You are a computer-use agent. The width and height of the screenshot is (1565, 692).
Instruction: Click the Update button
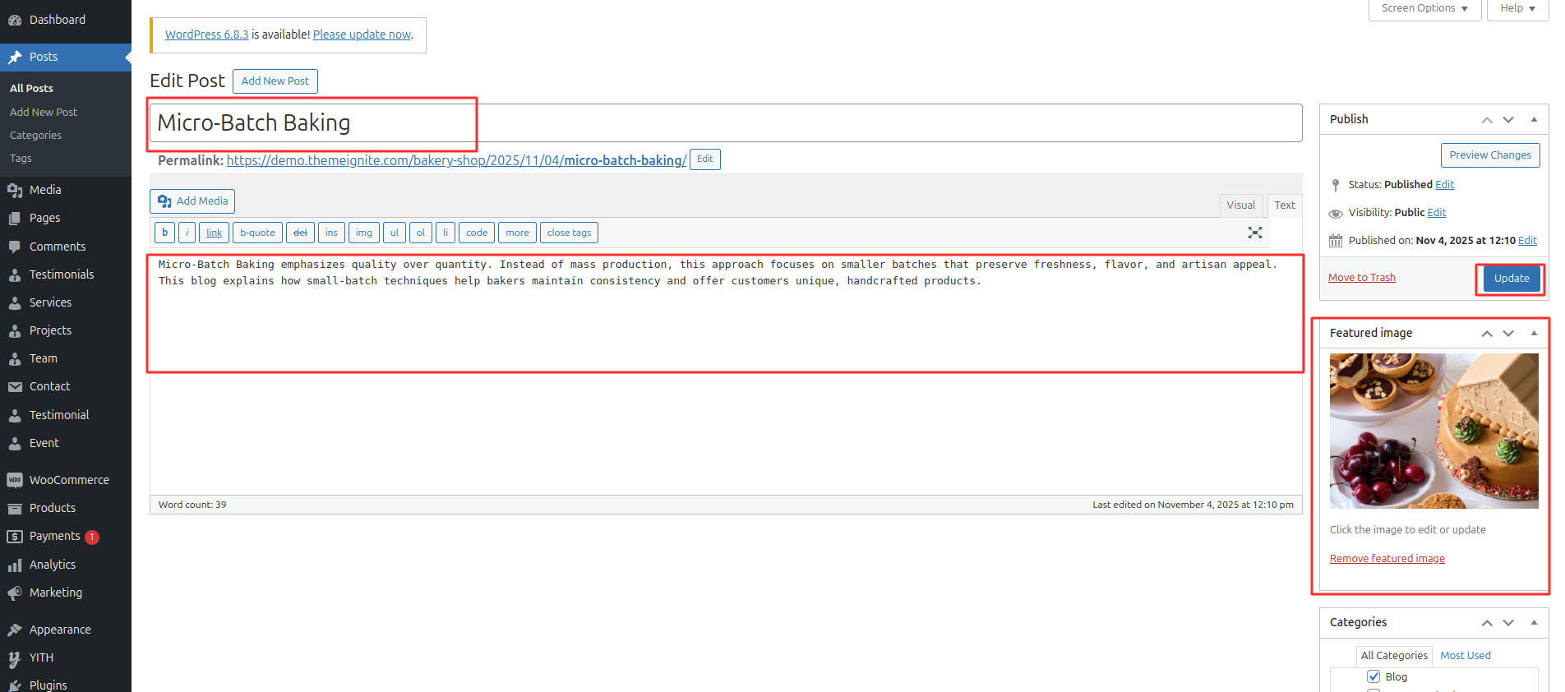click(x=1512, y=279)
